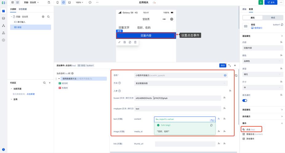Delete the selected button component

click(x=135, y=42)
